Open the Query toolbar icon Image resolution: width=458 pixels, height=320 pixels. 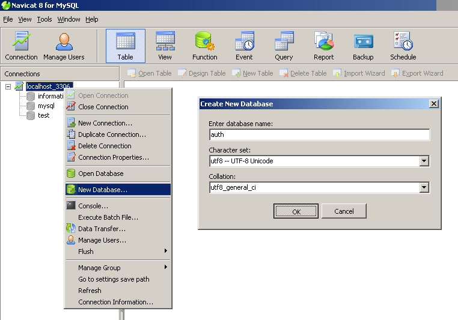click(284, 46)
